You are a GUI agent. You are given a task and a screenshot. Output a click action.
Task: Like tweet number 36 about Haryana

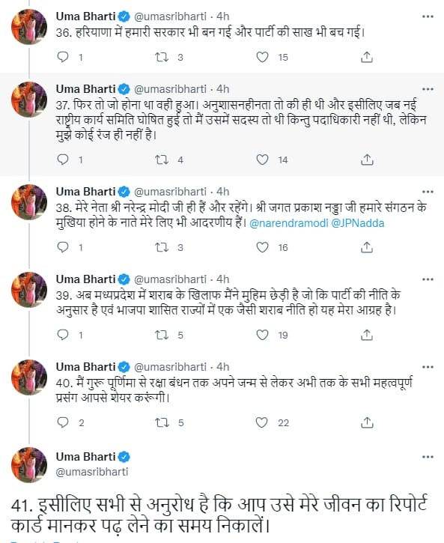pyautogui.click(x=262, y=57)
